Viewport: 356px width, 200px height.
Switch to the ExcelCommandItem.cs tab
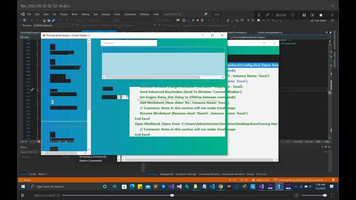pyautogui.click(x=270, y=32)
